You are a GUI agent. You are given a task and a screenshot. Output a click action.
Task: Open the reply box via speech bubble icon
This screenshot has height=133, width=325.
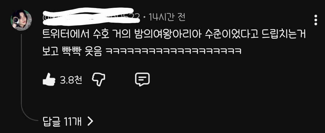[143, 79]
